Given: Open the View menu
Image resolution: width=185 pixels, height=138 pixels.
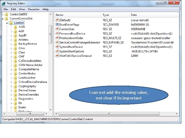Looking at the screenshot, I should tap(22, 9).
